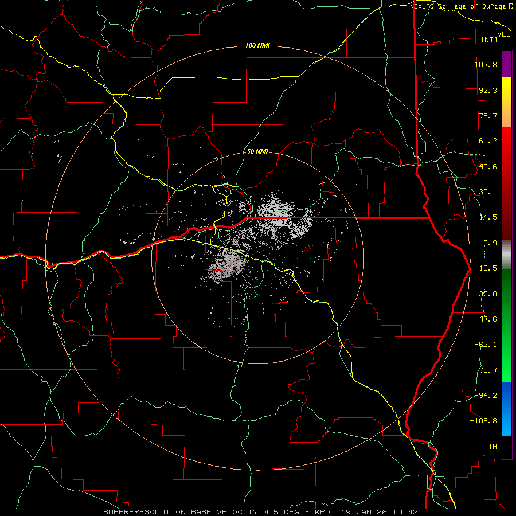Click the -32.0 velocity scale value

(x=486, y=294)
